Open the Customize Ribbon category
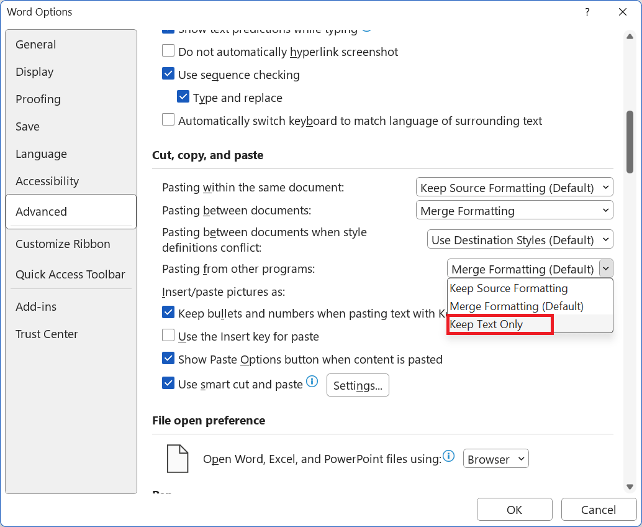Viewport: 642px width, 527px height. pyautogui.click(x=71, y=244)
